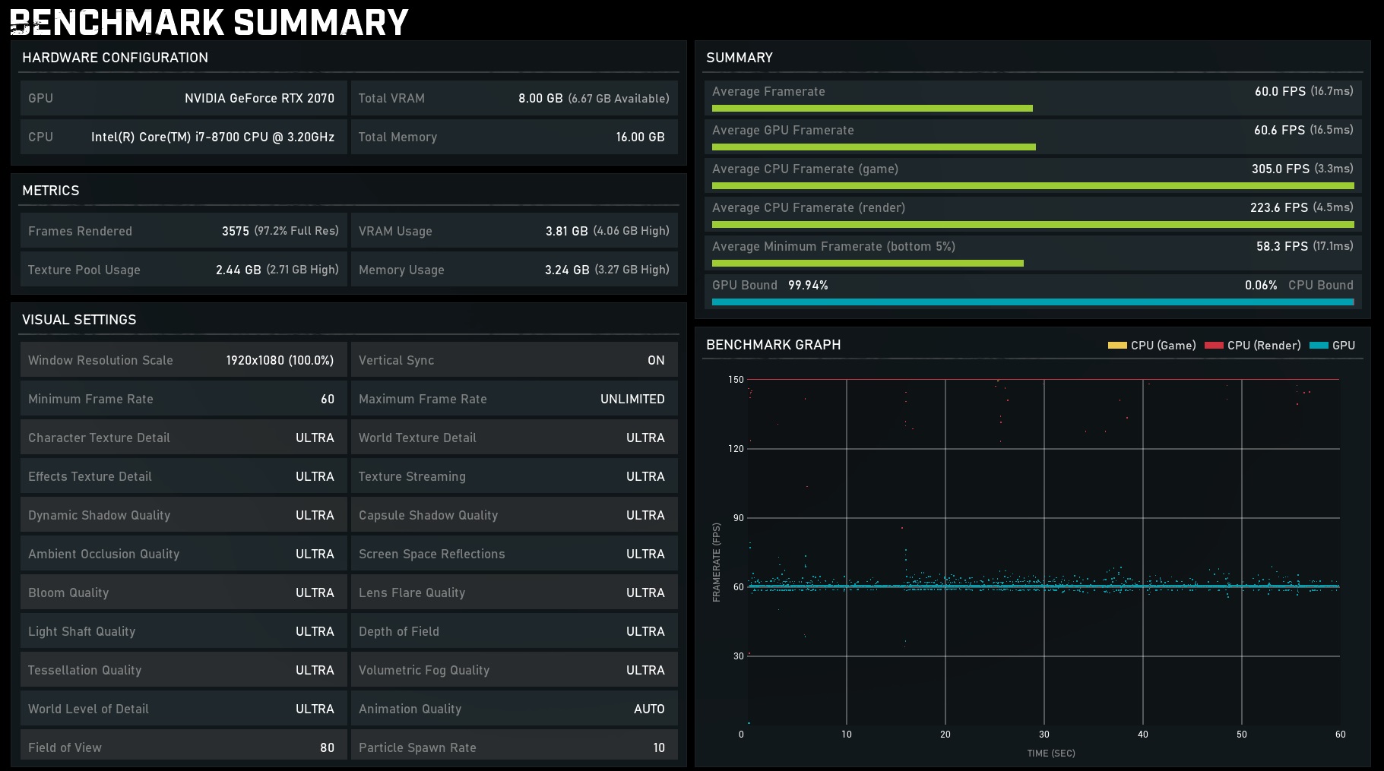Click the Frames Rendered metrics row
Image resolution: width=1384 pixels, height=771 pixels.
(183, 231)
